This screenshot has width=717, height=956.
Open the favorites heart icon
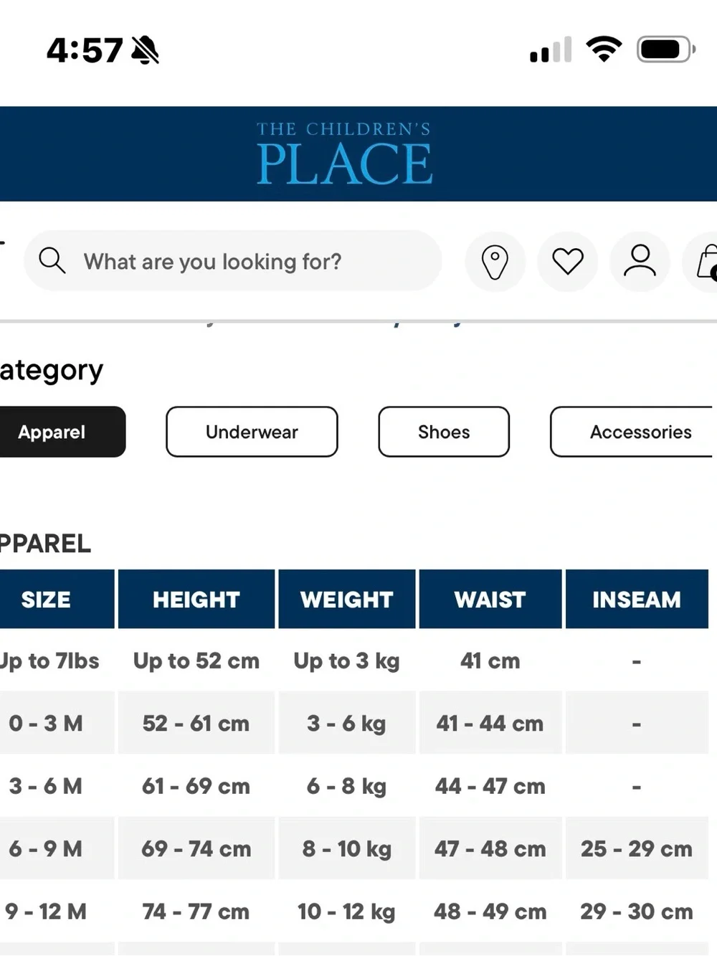(x=568, y=262)
